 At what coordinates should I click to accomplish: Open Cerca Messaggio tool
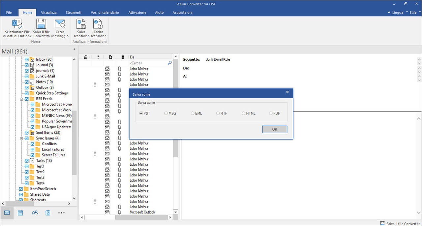click(x=60, y=24)
